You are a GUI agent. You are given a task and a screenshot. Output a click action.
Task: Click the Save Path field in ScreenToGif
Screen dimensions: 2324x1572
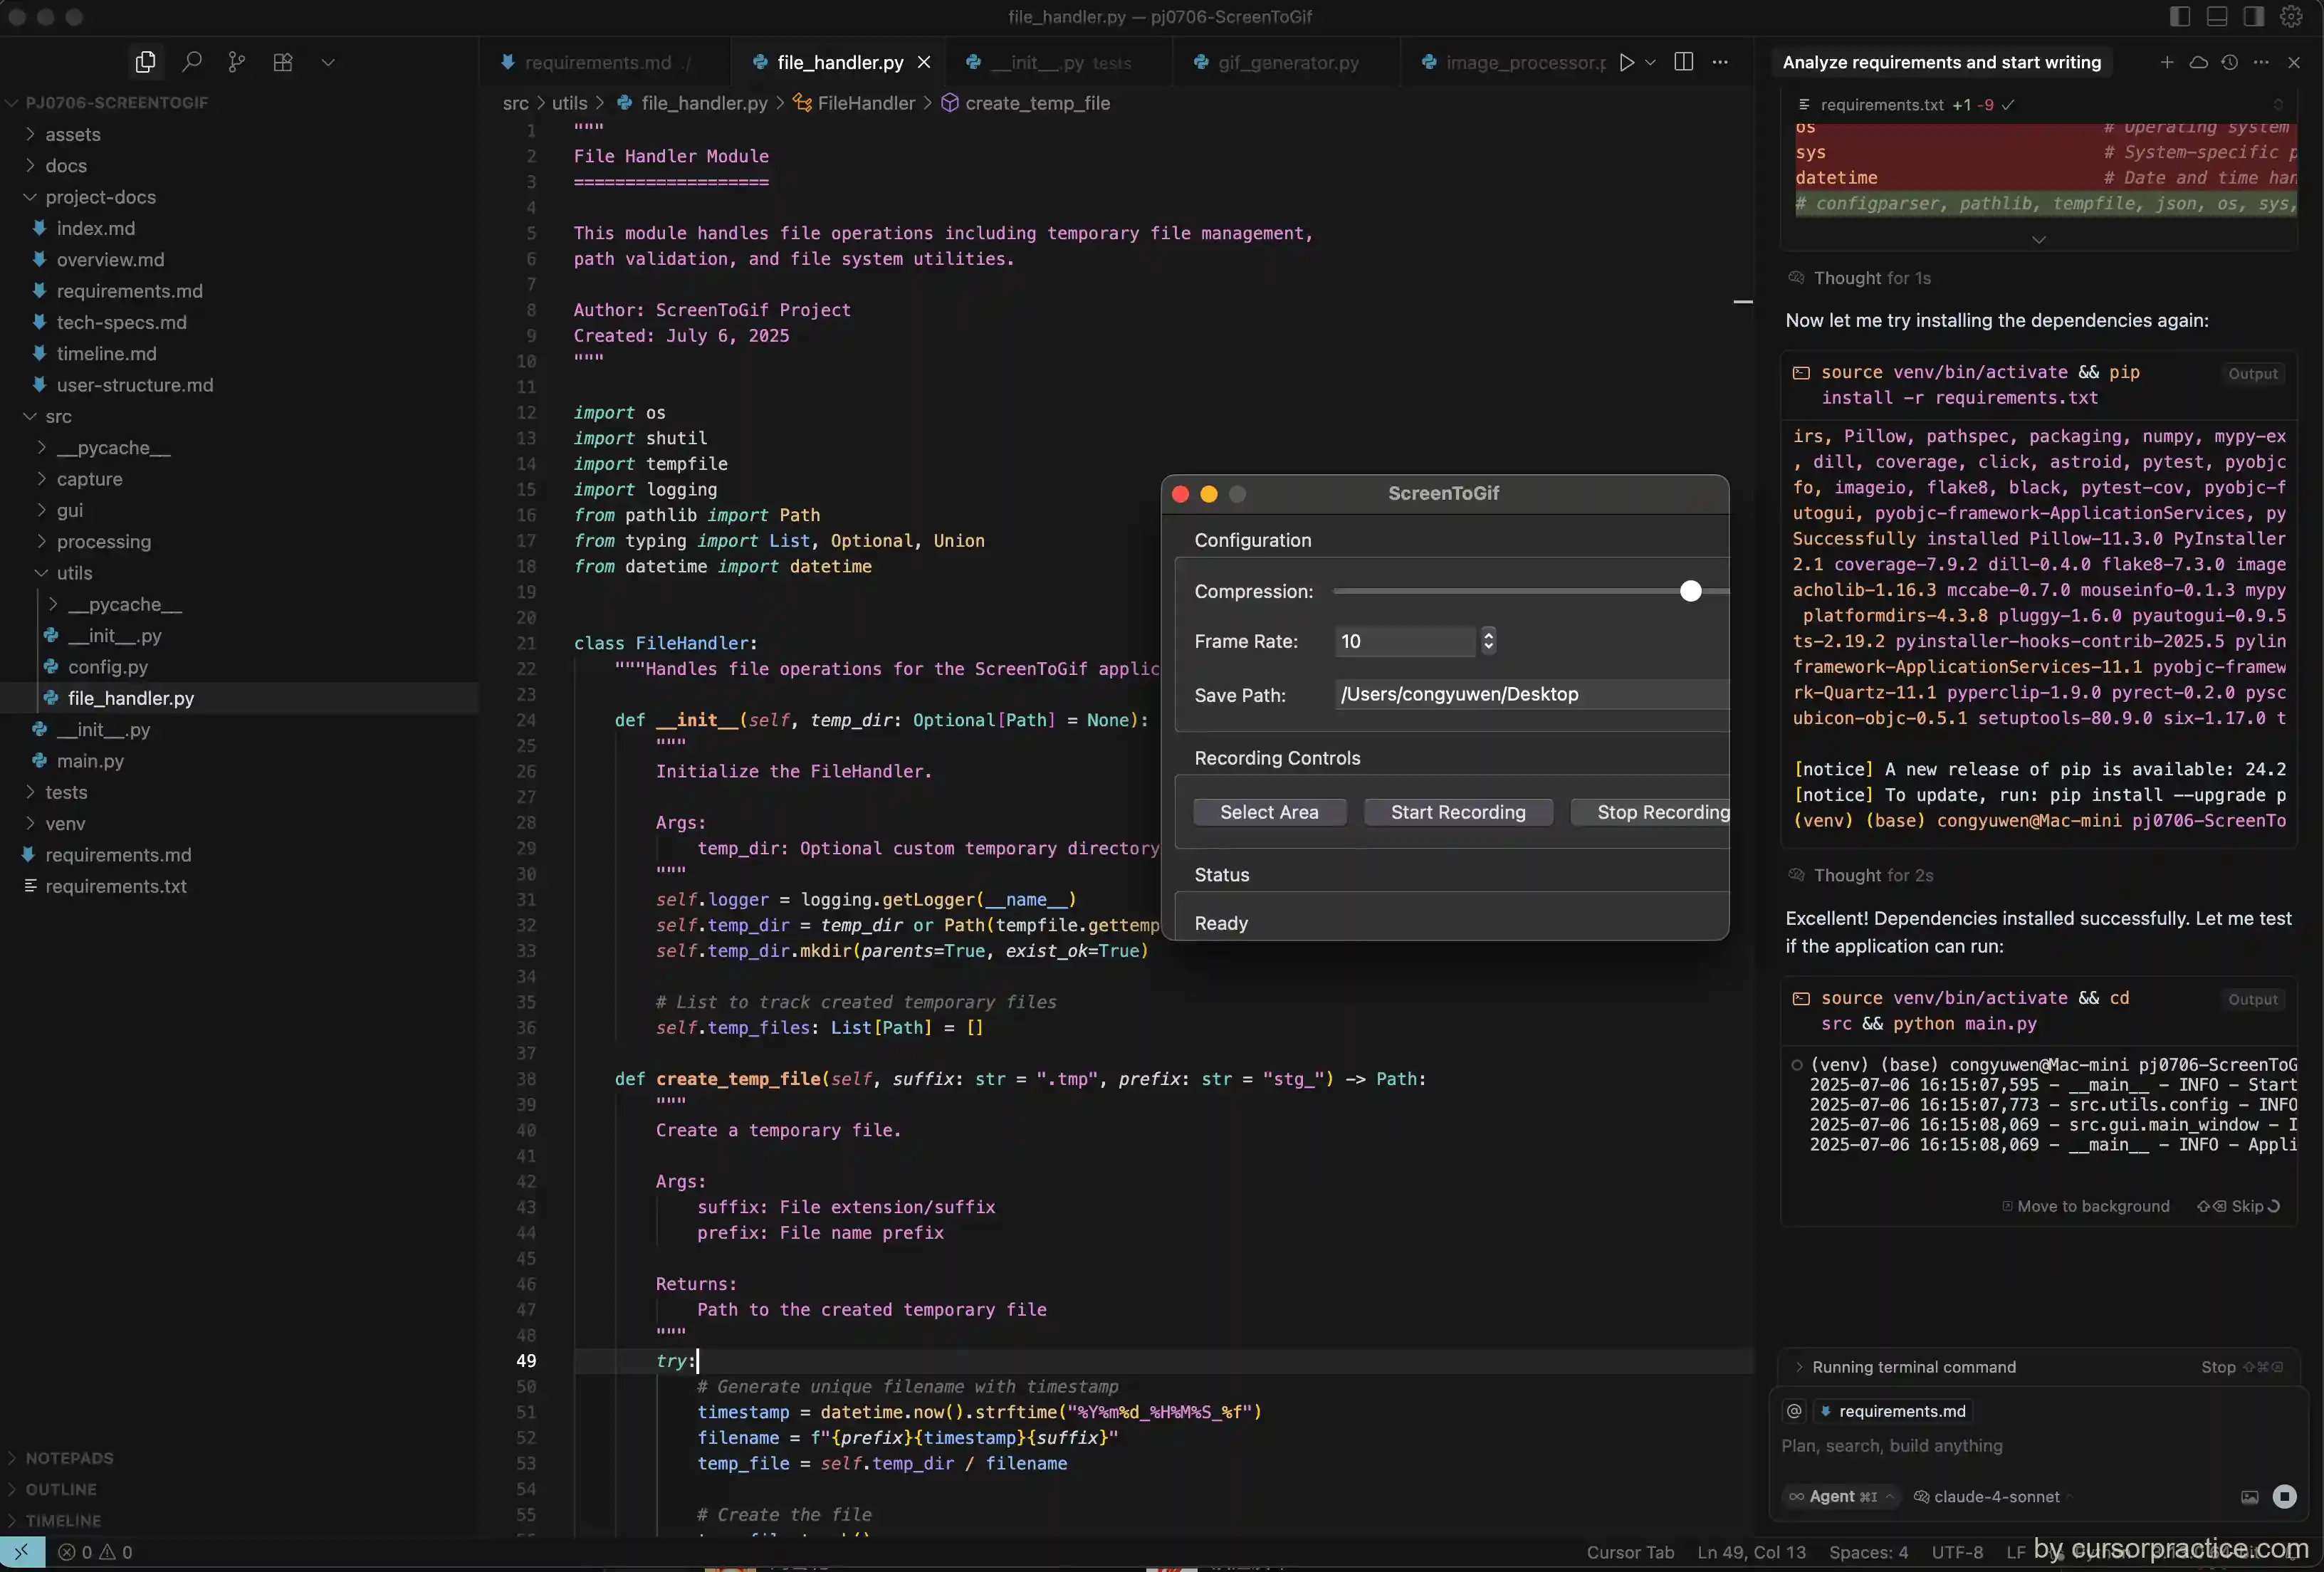click(1532, 694)
